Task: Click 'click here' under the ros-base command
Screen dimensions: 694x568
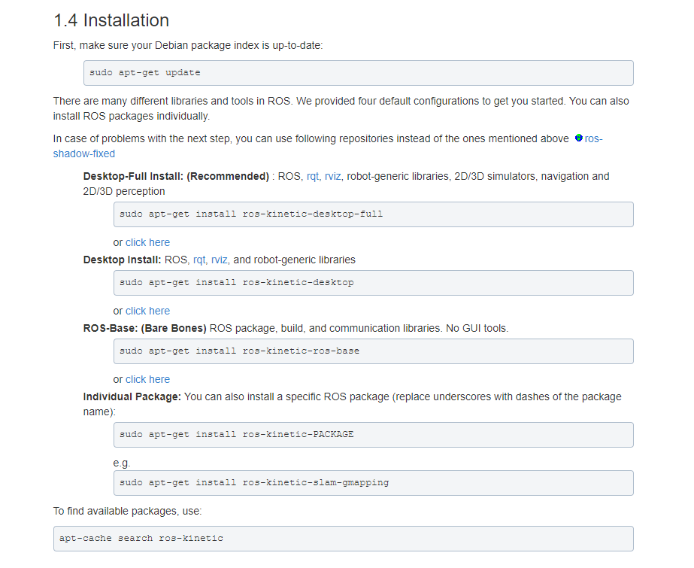Action: click(x=148, y=379)
